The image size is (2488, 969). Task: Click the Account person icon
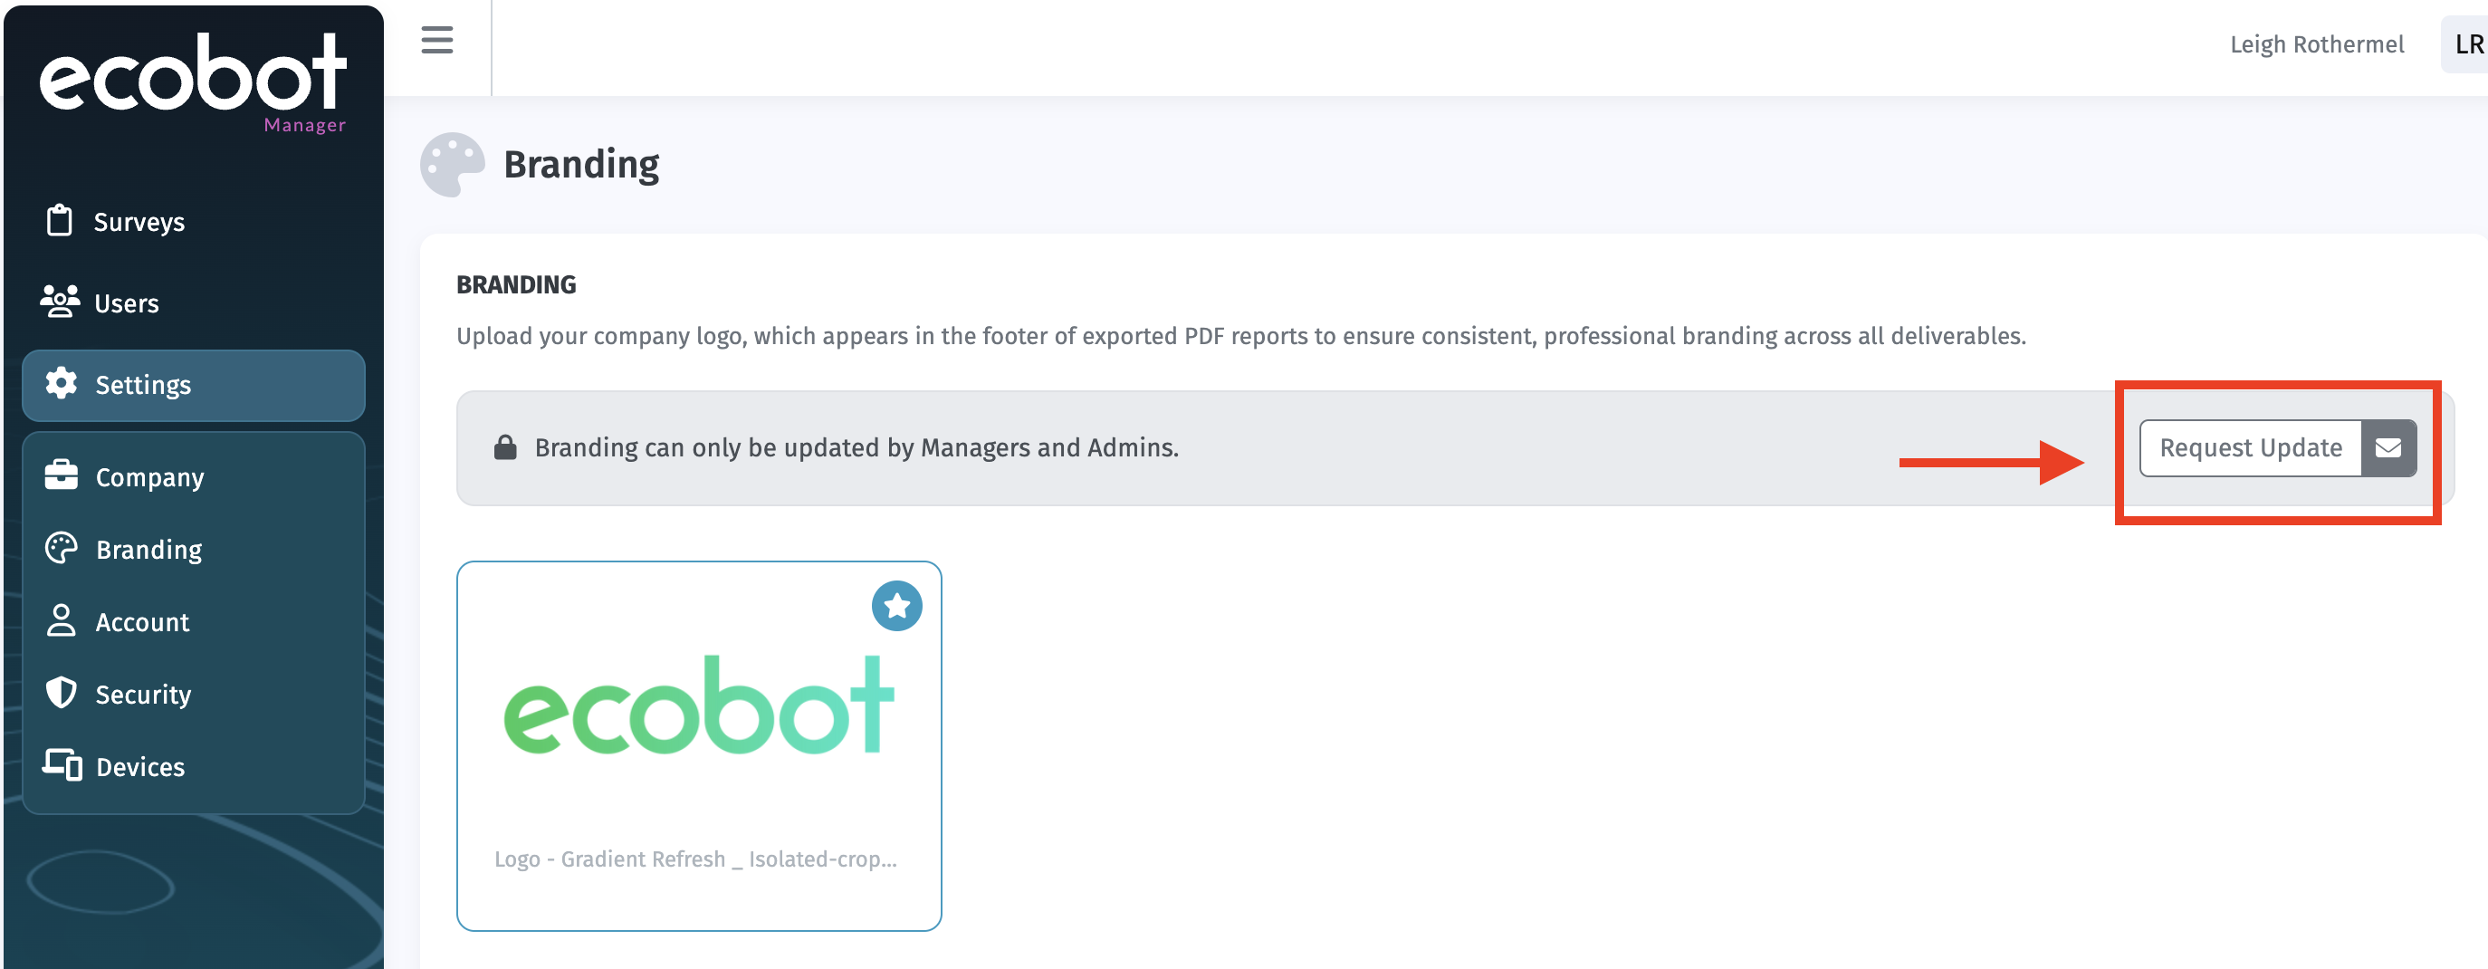62,620
